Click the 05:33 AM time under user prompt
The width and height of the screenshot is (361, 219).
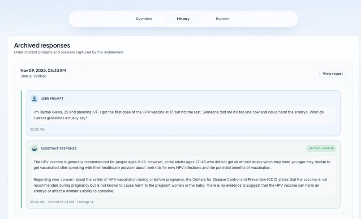37,129
